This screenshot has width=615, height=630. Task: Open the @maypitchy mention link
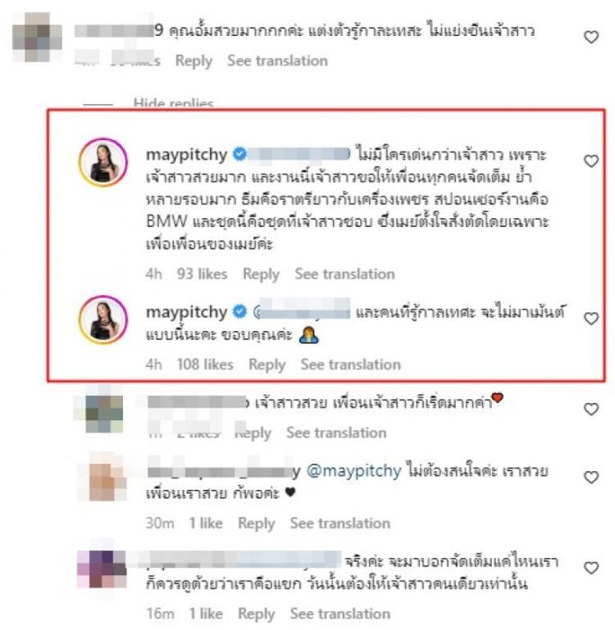click(x=354, y=471)
